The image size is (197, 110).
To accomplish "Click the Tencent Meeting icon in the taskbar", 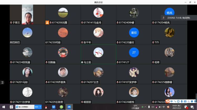I will [x=69, y=107].
